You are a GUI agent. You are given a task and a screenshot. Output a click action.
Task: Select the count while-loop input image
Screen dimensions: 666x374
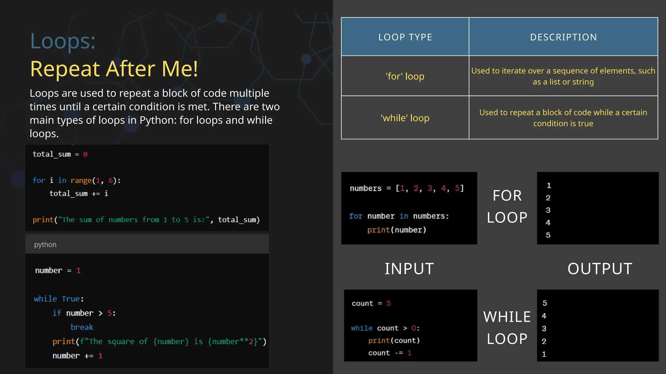point(410,326)
